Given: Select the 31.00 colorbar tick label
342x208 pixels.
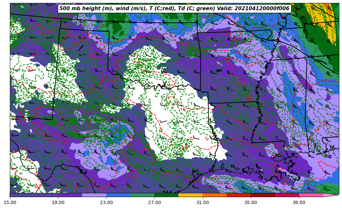Looking at the screenshot, I should tap(202, 202).
